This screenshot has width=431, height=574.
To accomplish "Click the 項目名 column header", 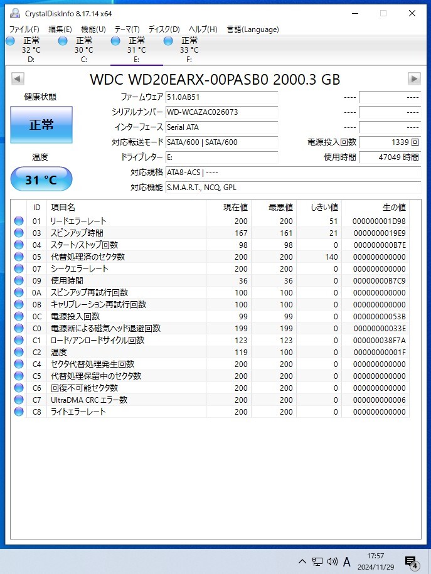I will coord(126,207).
